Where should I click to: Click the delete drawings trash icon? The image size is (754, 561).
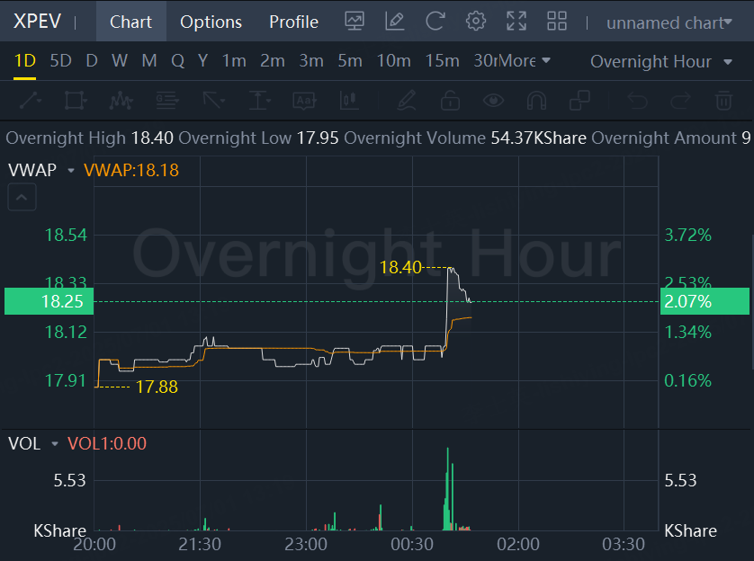click(x=723, y=100)
